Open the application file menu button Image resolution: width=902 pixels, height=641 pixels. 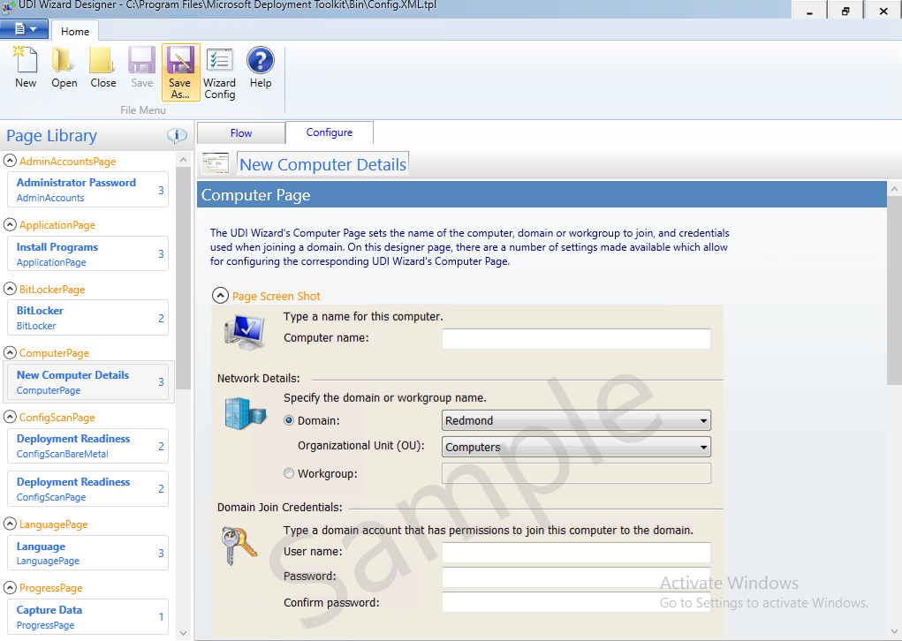[x=24, y=29]
